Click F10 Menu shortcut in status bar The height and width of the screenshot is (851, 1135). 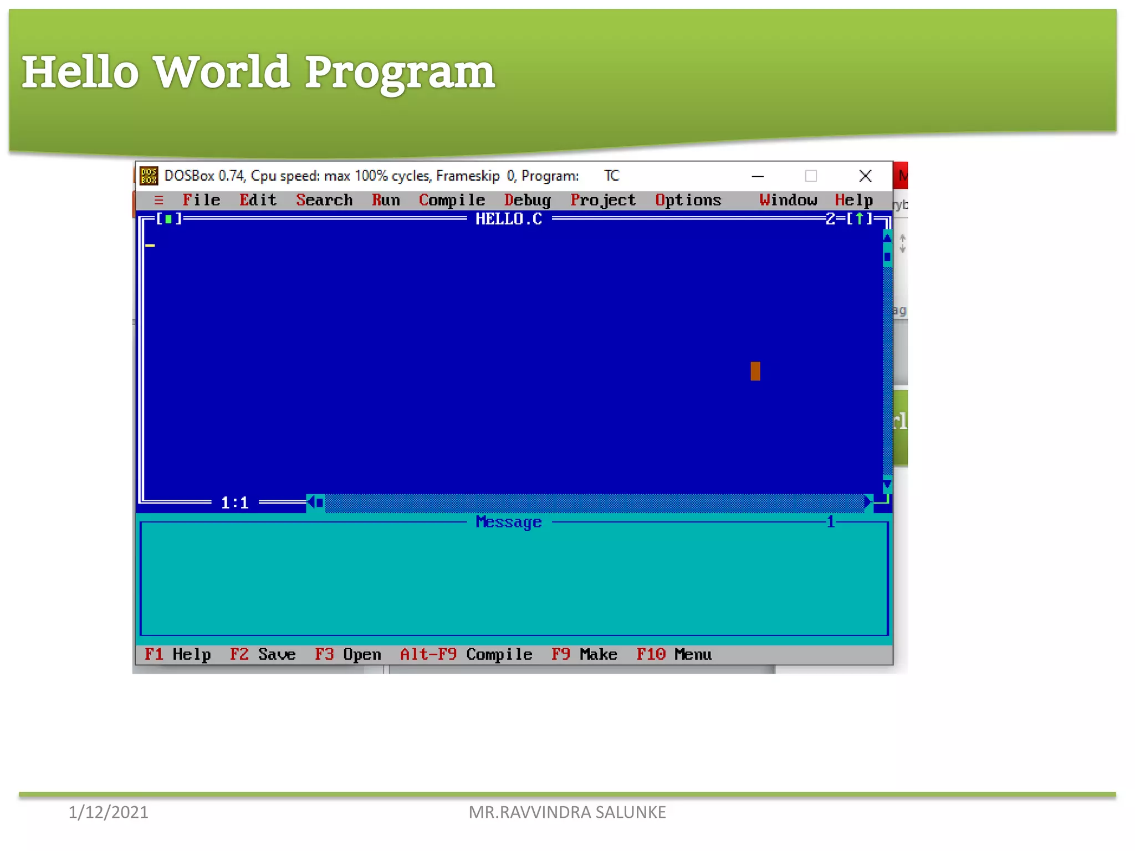click(673, 654)
